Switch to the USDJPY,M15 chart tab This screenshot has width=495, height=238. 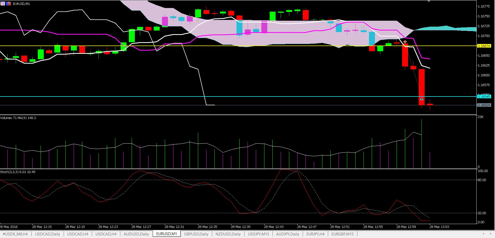pos(258,234)
